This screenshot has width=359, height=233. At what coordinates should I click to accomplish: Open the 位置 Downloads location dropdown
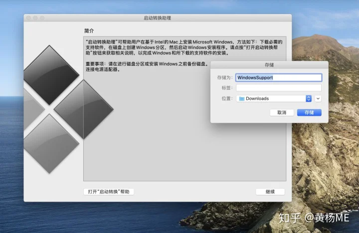tap(274, 98)
